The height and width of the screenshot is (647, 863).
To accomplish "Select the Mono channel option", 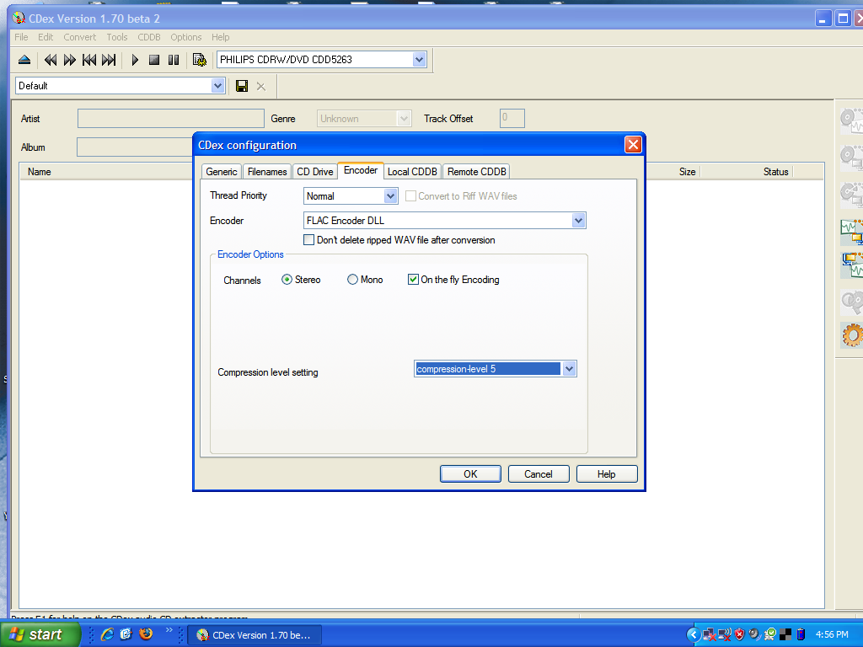I will 353,280.
